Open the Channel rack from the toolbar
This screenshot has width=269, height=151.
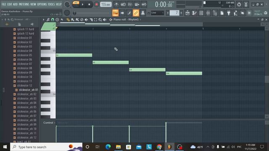(x=201, y=13)
